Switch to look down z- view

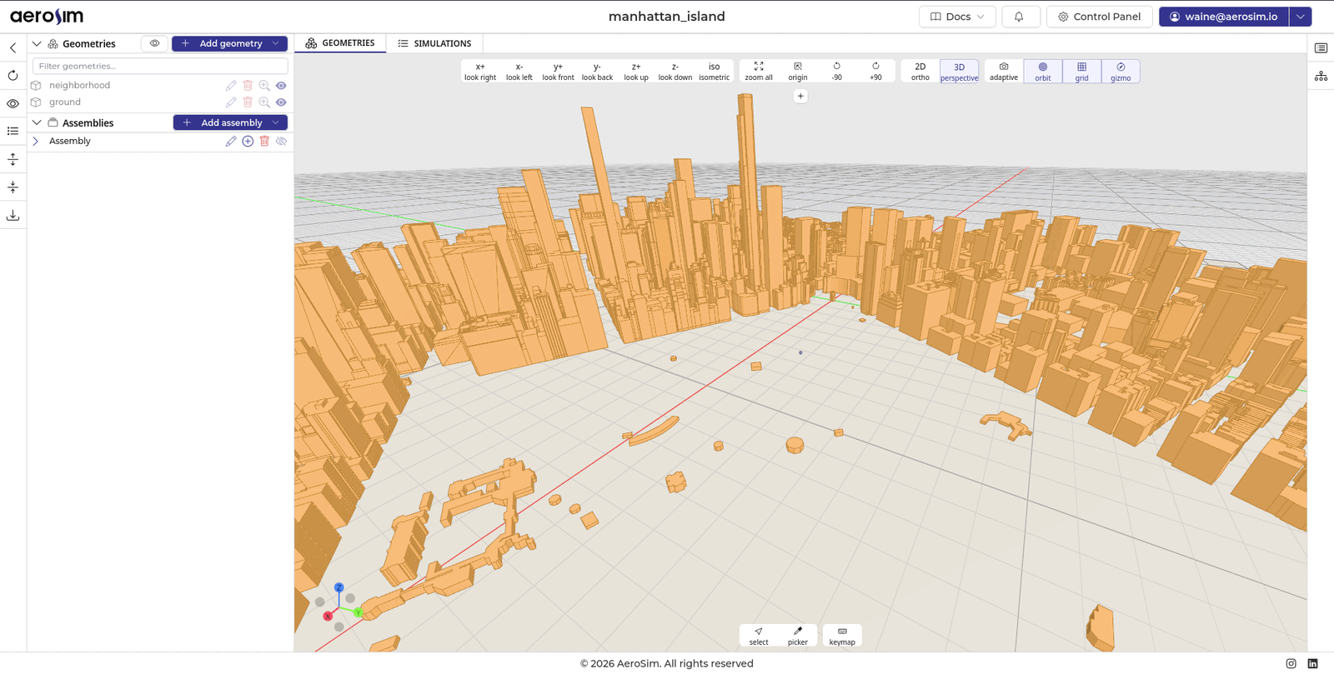675,72
